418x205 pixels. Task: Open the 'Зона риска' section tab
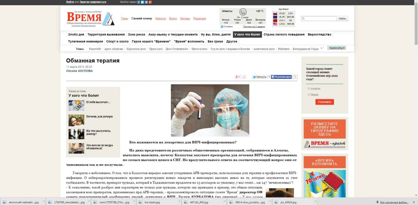pyautogui.click(x=136, y=35)
